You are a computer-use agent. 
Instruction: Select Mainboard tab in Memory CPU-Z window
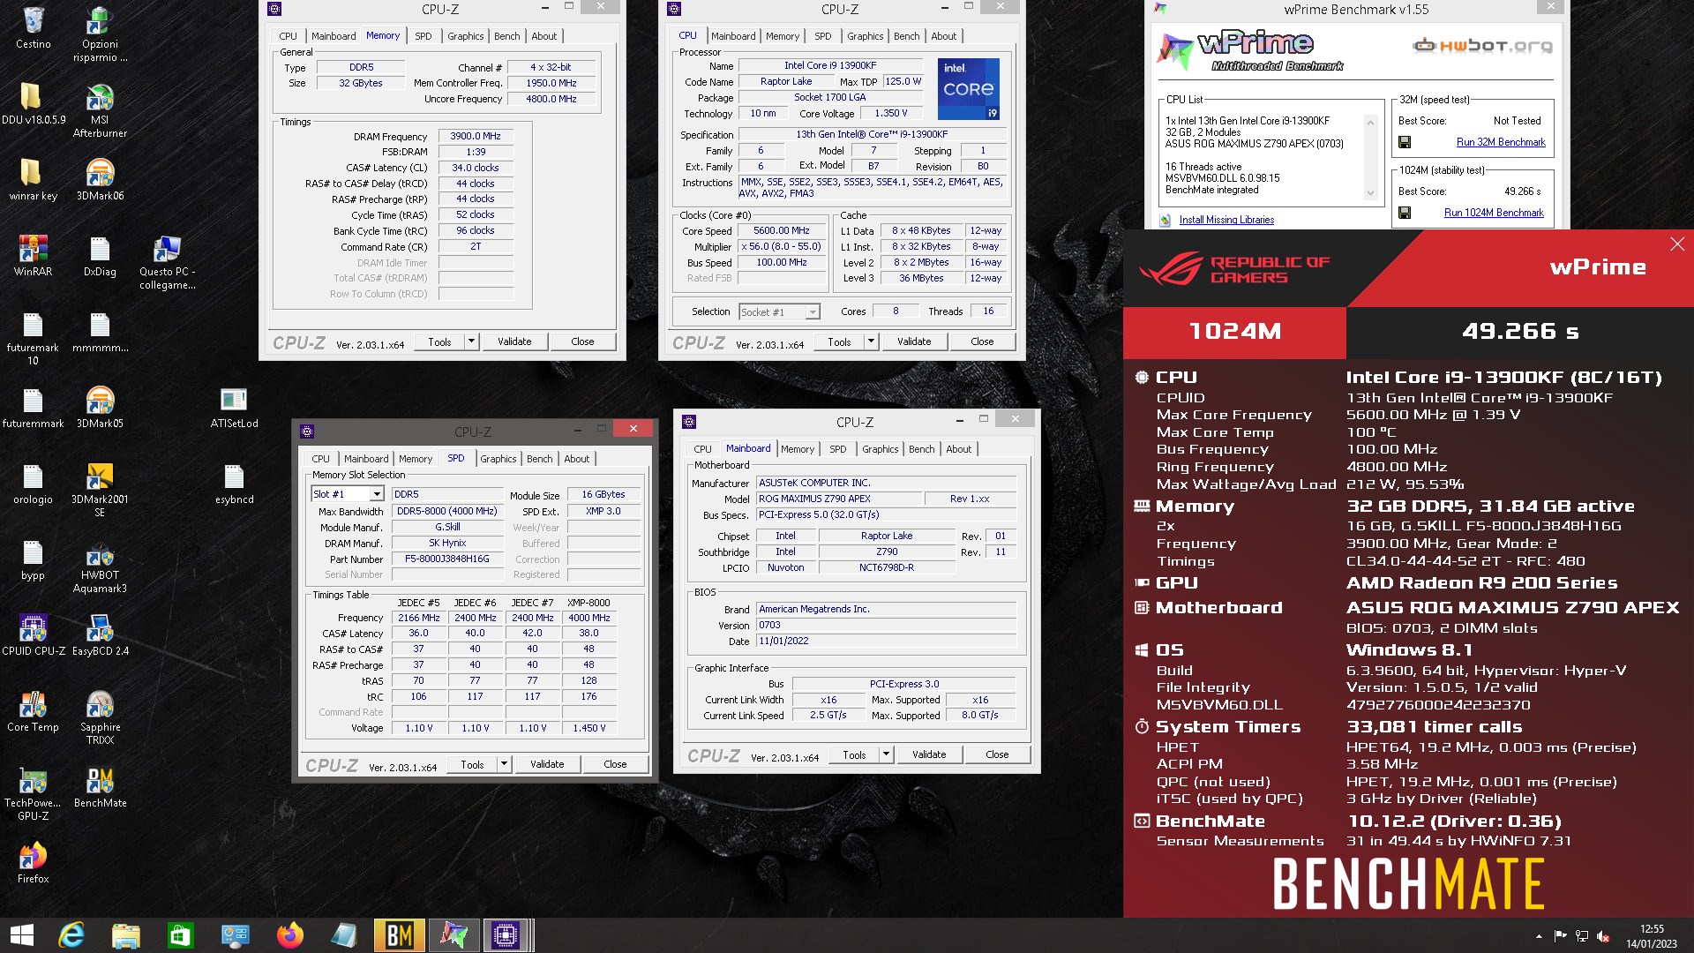tap(334, 36)
